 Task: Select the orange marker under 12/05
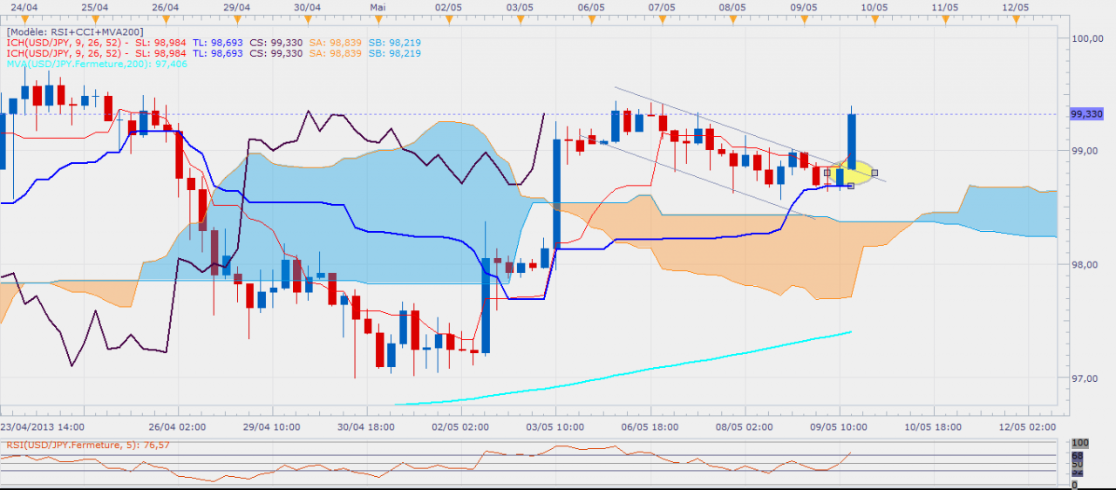click(x=1016, y=17)
